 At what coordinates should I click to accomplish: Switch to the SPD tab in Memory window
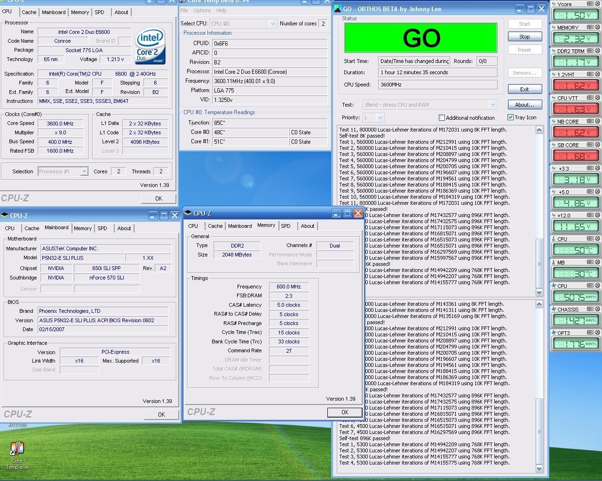pos(285,226)
